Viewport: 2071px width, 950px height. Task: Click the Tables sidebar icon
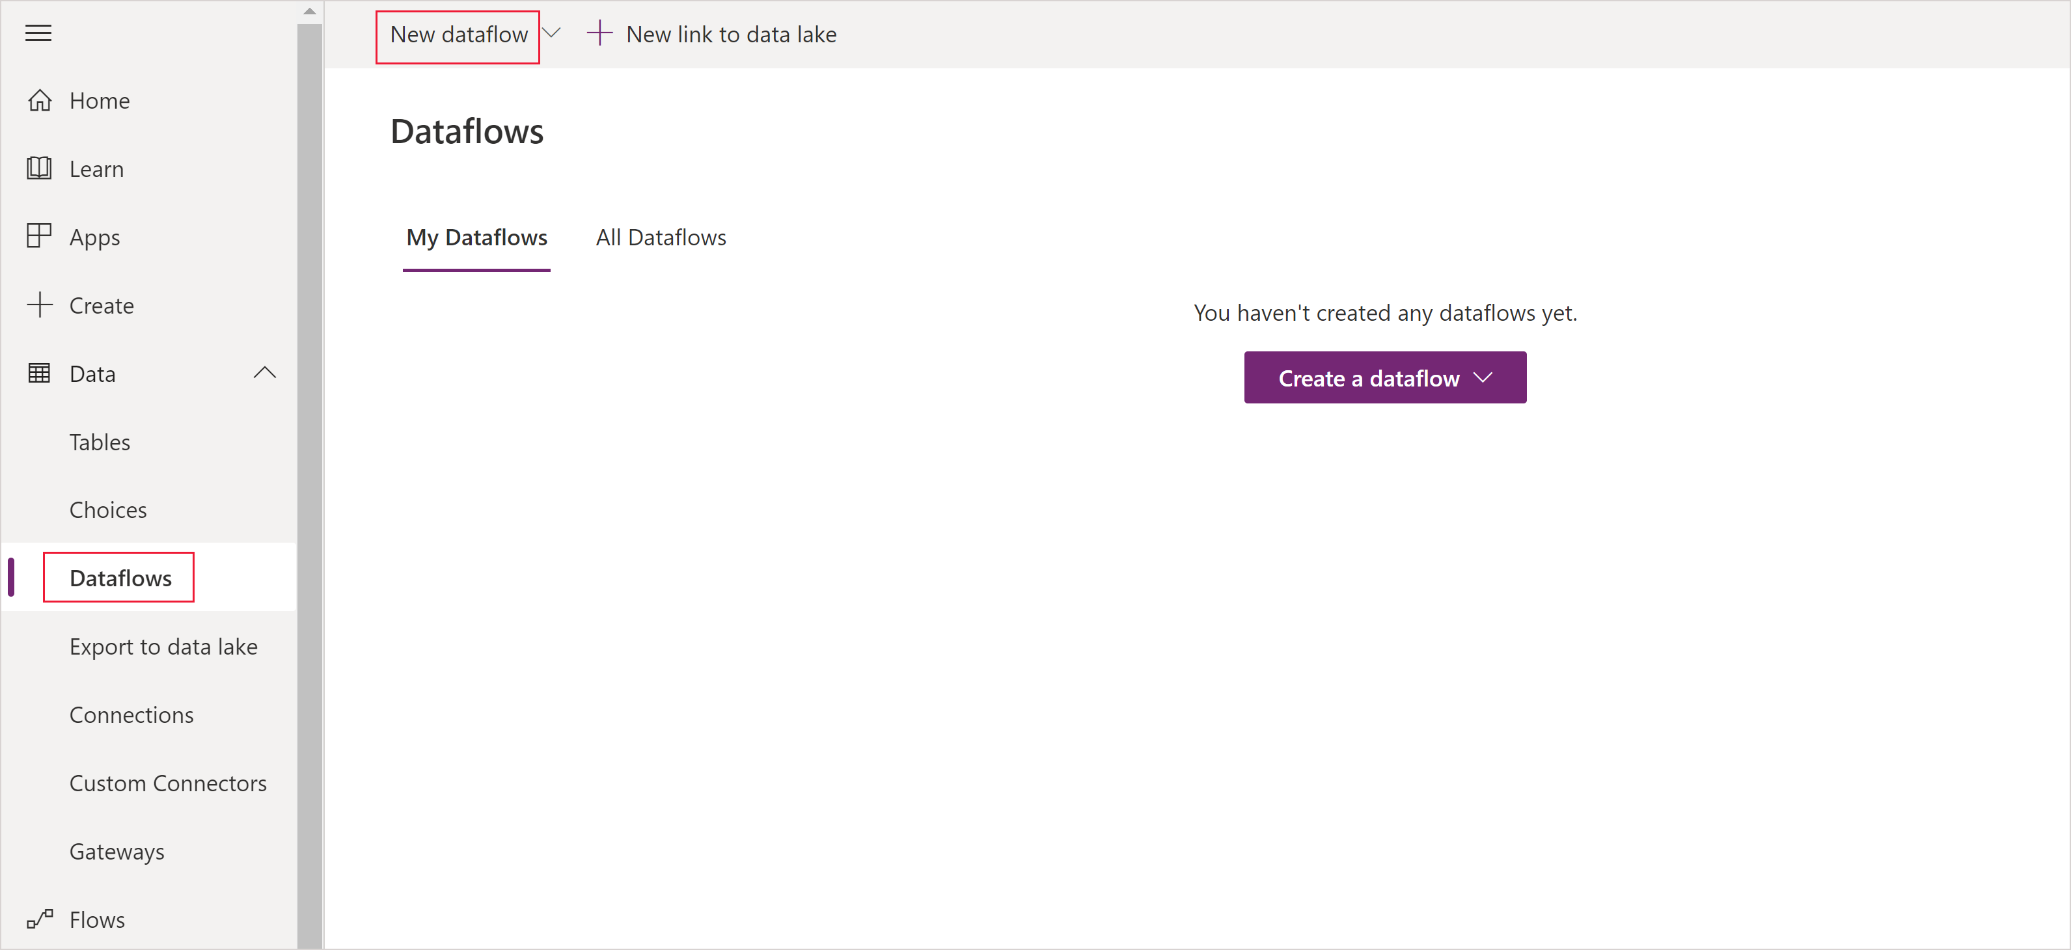100,441
